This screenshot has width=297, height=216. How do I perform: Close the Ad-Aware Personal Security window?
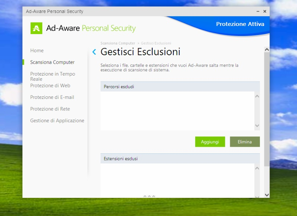[x=265, y=11]
